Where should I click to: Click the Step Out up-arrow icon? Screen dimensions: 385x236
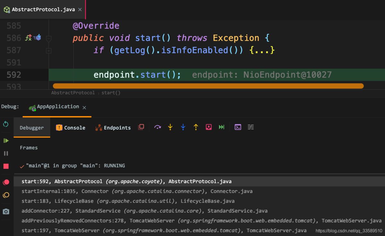coord(196,127)
